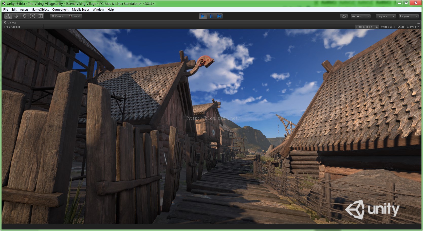
Task: Open the Account dropdown
Action: [x=360, y=16]
